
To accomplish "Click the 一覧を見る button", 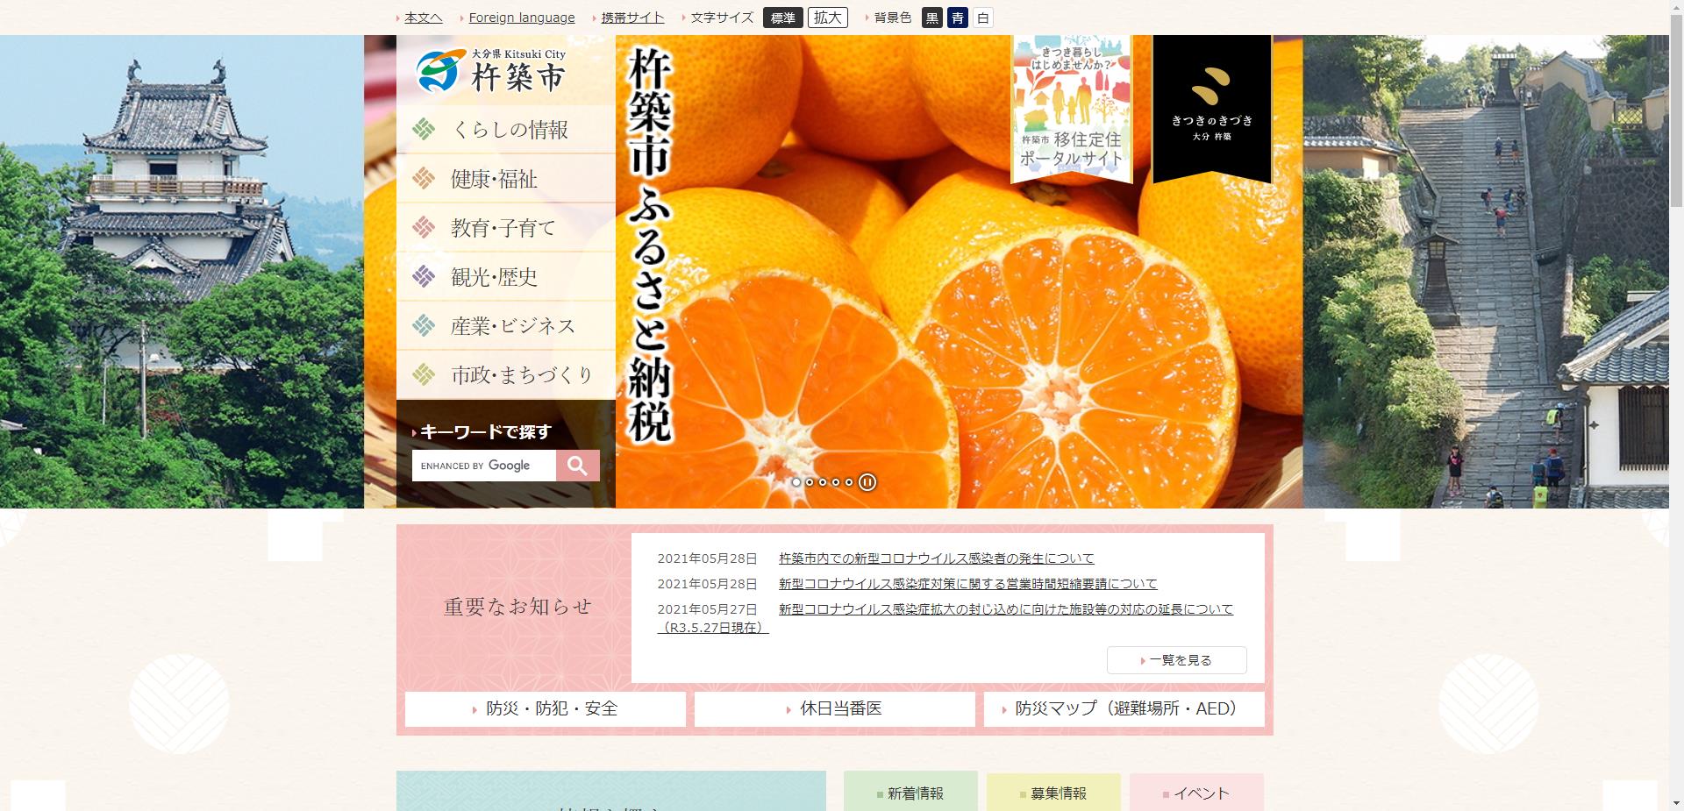I will [1178, 660].
